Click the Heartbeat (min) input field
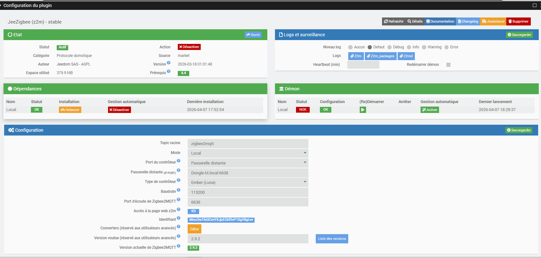 [363, 65]
